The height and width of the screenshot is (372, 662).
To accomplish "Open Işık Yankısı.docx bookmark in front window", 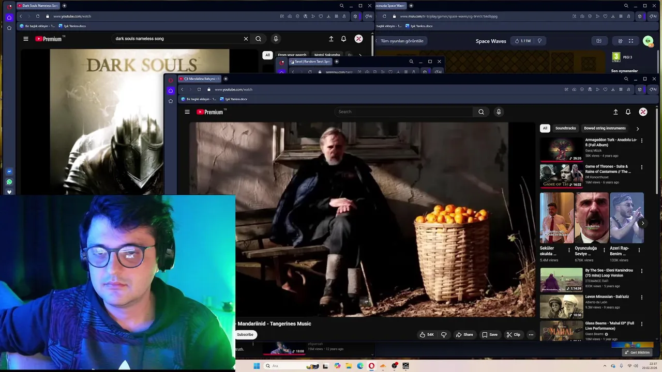I will [233, 99].
